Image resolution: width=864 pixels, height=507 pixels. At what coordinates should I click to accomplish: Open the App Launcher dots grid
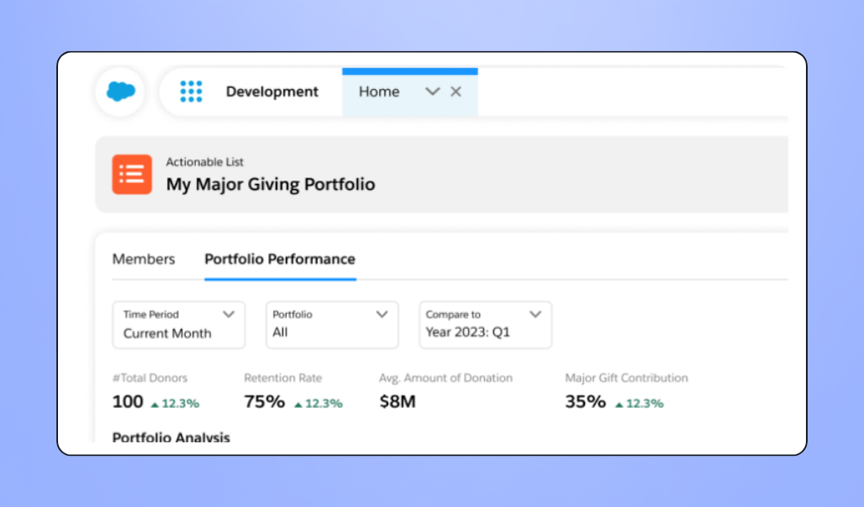click(191, 91)
